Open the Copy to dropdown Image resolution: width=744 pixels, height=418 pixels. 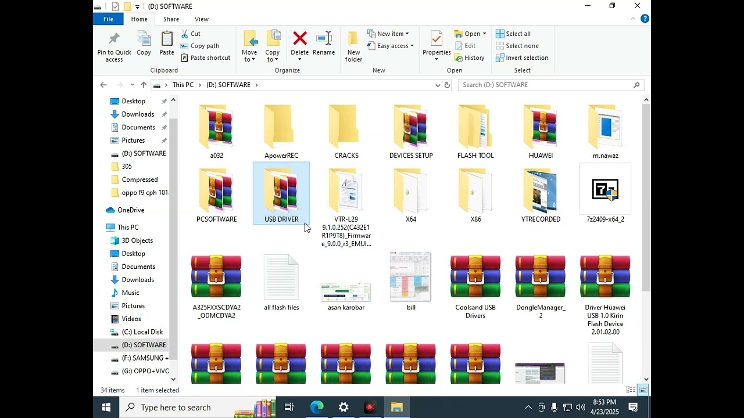tap(273, 59)
